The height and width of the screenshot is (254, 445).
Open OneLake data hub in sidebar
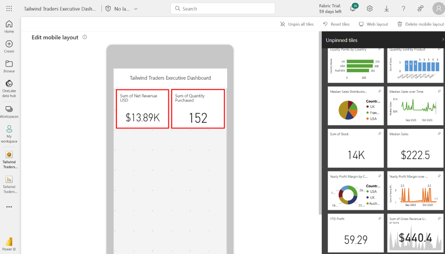coord(9,88)
